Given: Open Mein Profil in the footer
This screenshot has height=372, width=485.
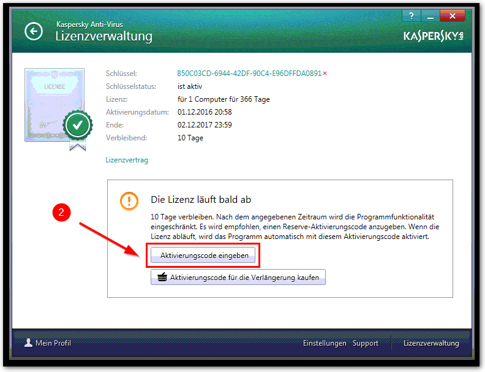Looking at the screenshot, I should click(x=53, y=343).
